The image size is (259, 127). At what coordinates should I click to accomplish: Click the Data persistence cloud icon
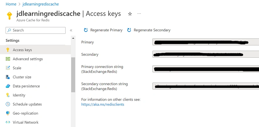point(8,86)
